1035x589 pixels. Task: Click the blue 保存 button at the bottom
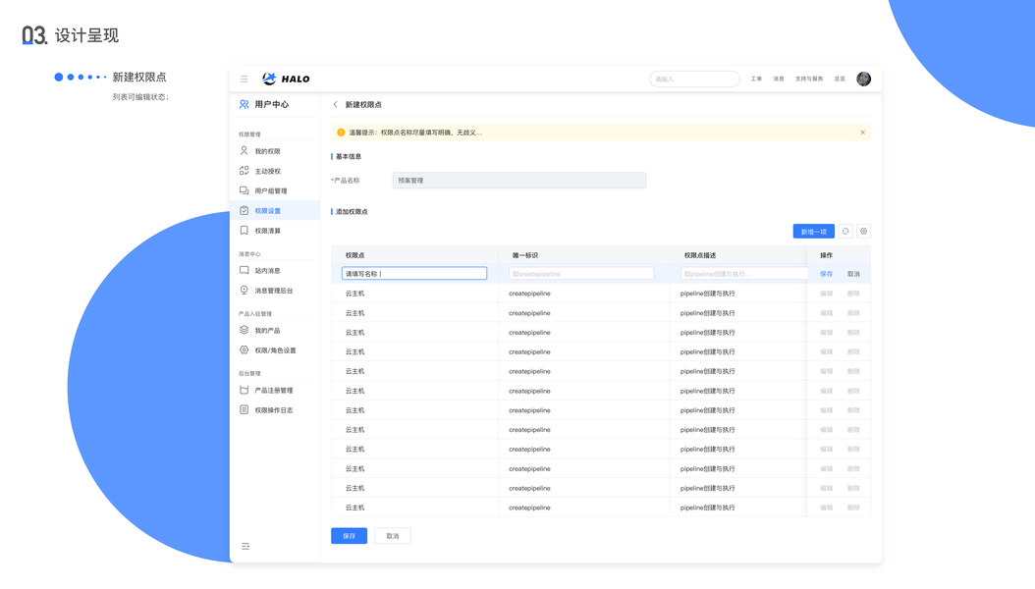pos(350,536)
